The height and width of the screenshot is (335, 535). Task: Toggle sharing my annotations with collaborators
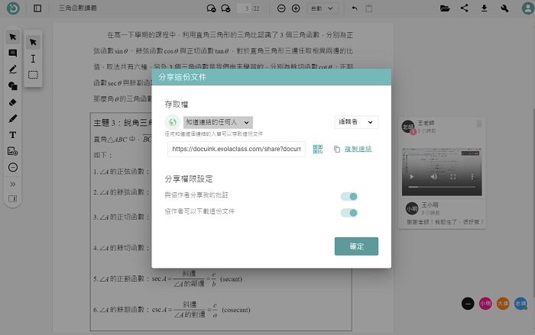[x=349, y=196]
